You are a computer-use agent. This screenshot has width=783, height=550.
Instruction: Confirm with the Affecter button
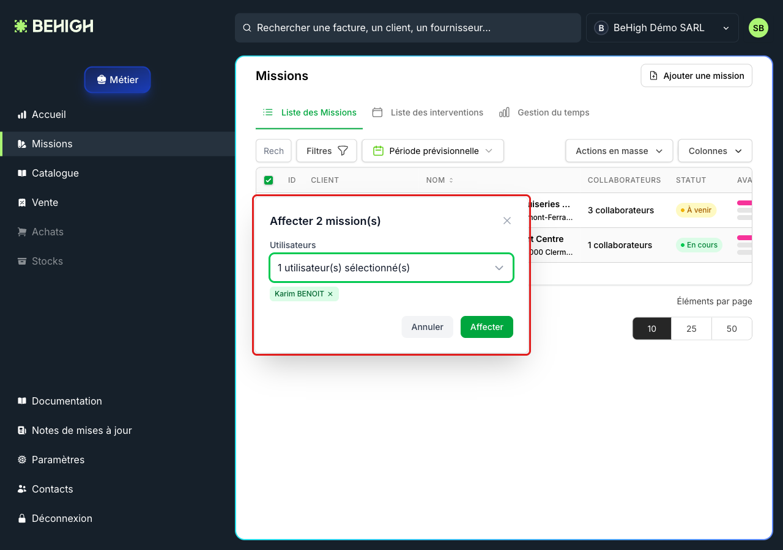tap(487, 327)
